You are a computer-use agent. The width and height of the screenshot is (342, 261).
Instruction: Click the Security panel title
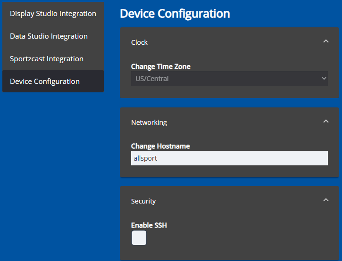coord(143,201)
